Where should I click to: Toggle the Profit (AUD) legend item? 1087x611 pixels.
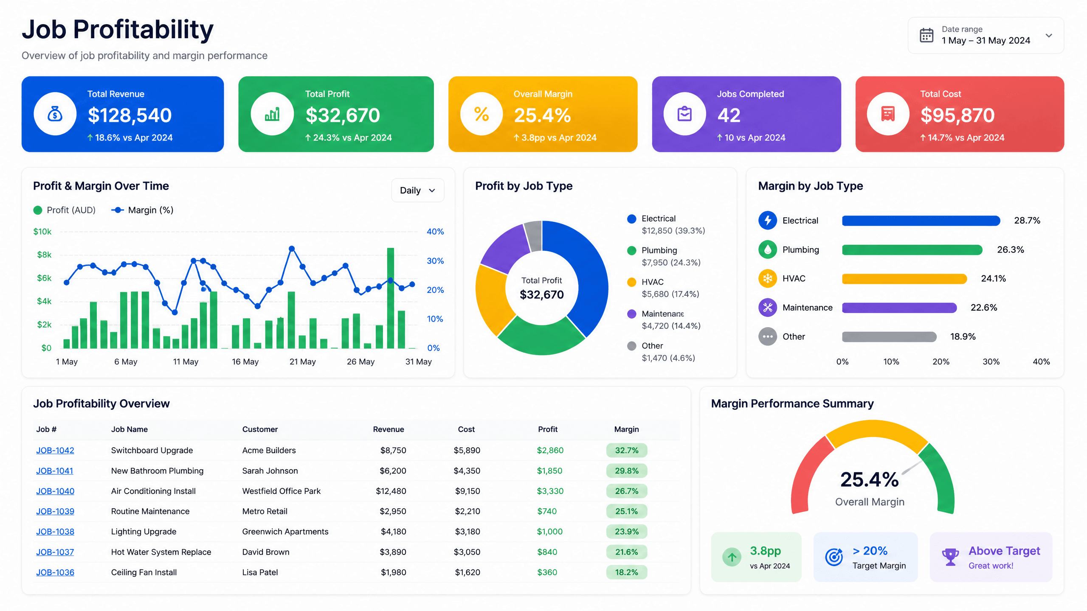pos(65,210)
